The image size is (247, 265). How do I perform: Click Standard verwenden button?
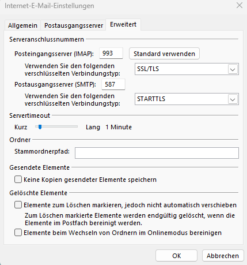164,54
